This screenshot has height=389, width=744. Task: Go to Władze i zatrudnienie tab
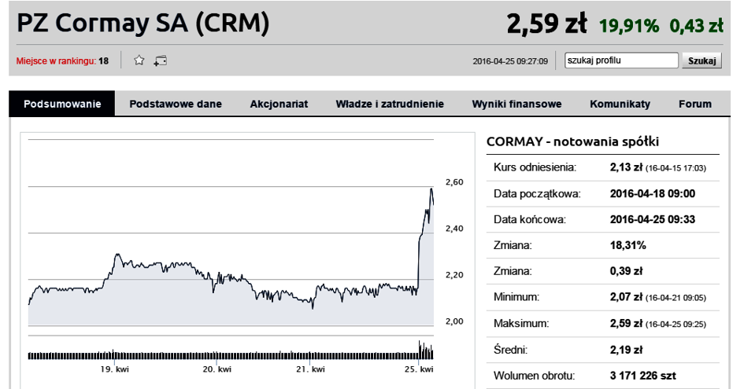390,104
